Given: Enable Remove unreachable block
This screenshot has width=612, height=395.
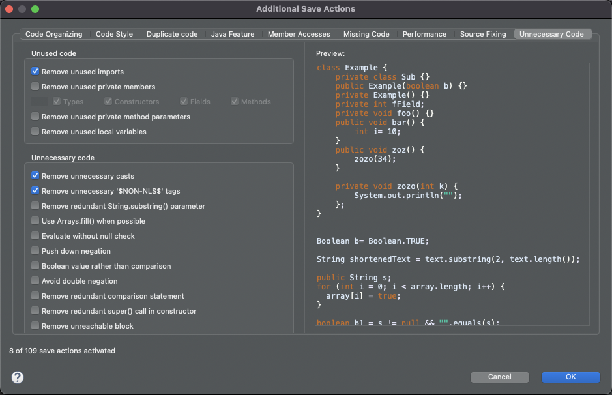Looking at the screenshot, I should click(35, 325).
